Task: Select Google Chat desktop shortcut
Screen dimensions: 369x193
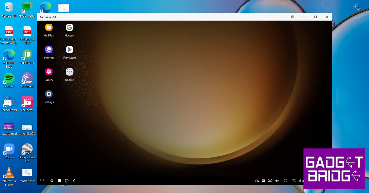Action: pyautogui.click(x=27, y=9)
